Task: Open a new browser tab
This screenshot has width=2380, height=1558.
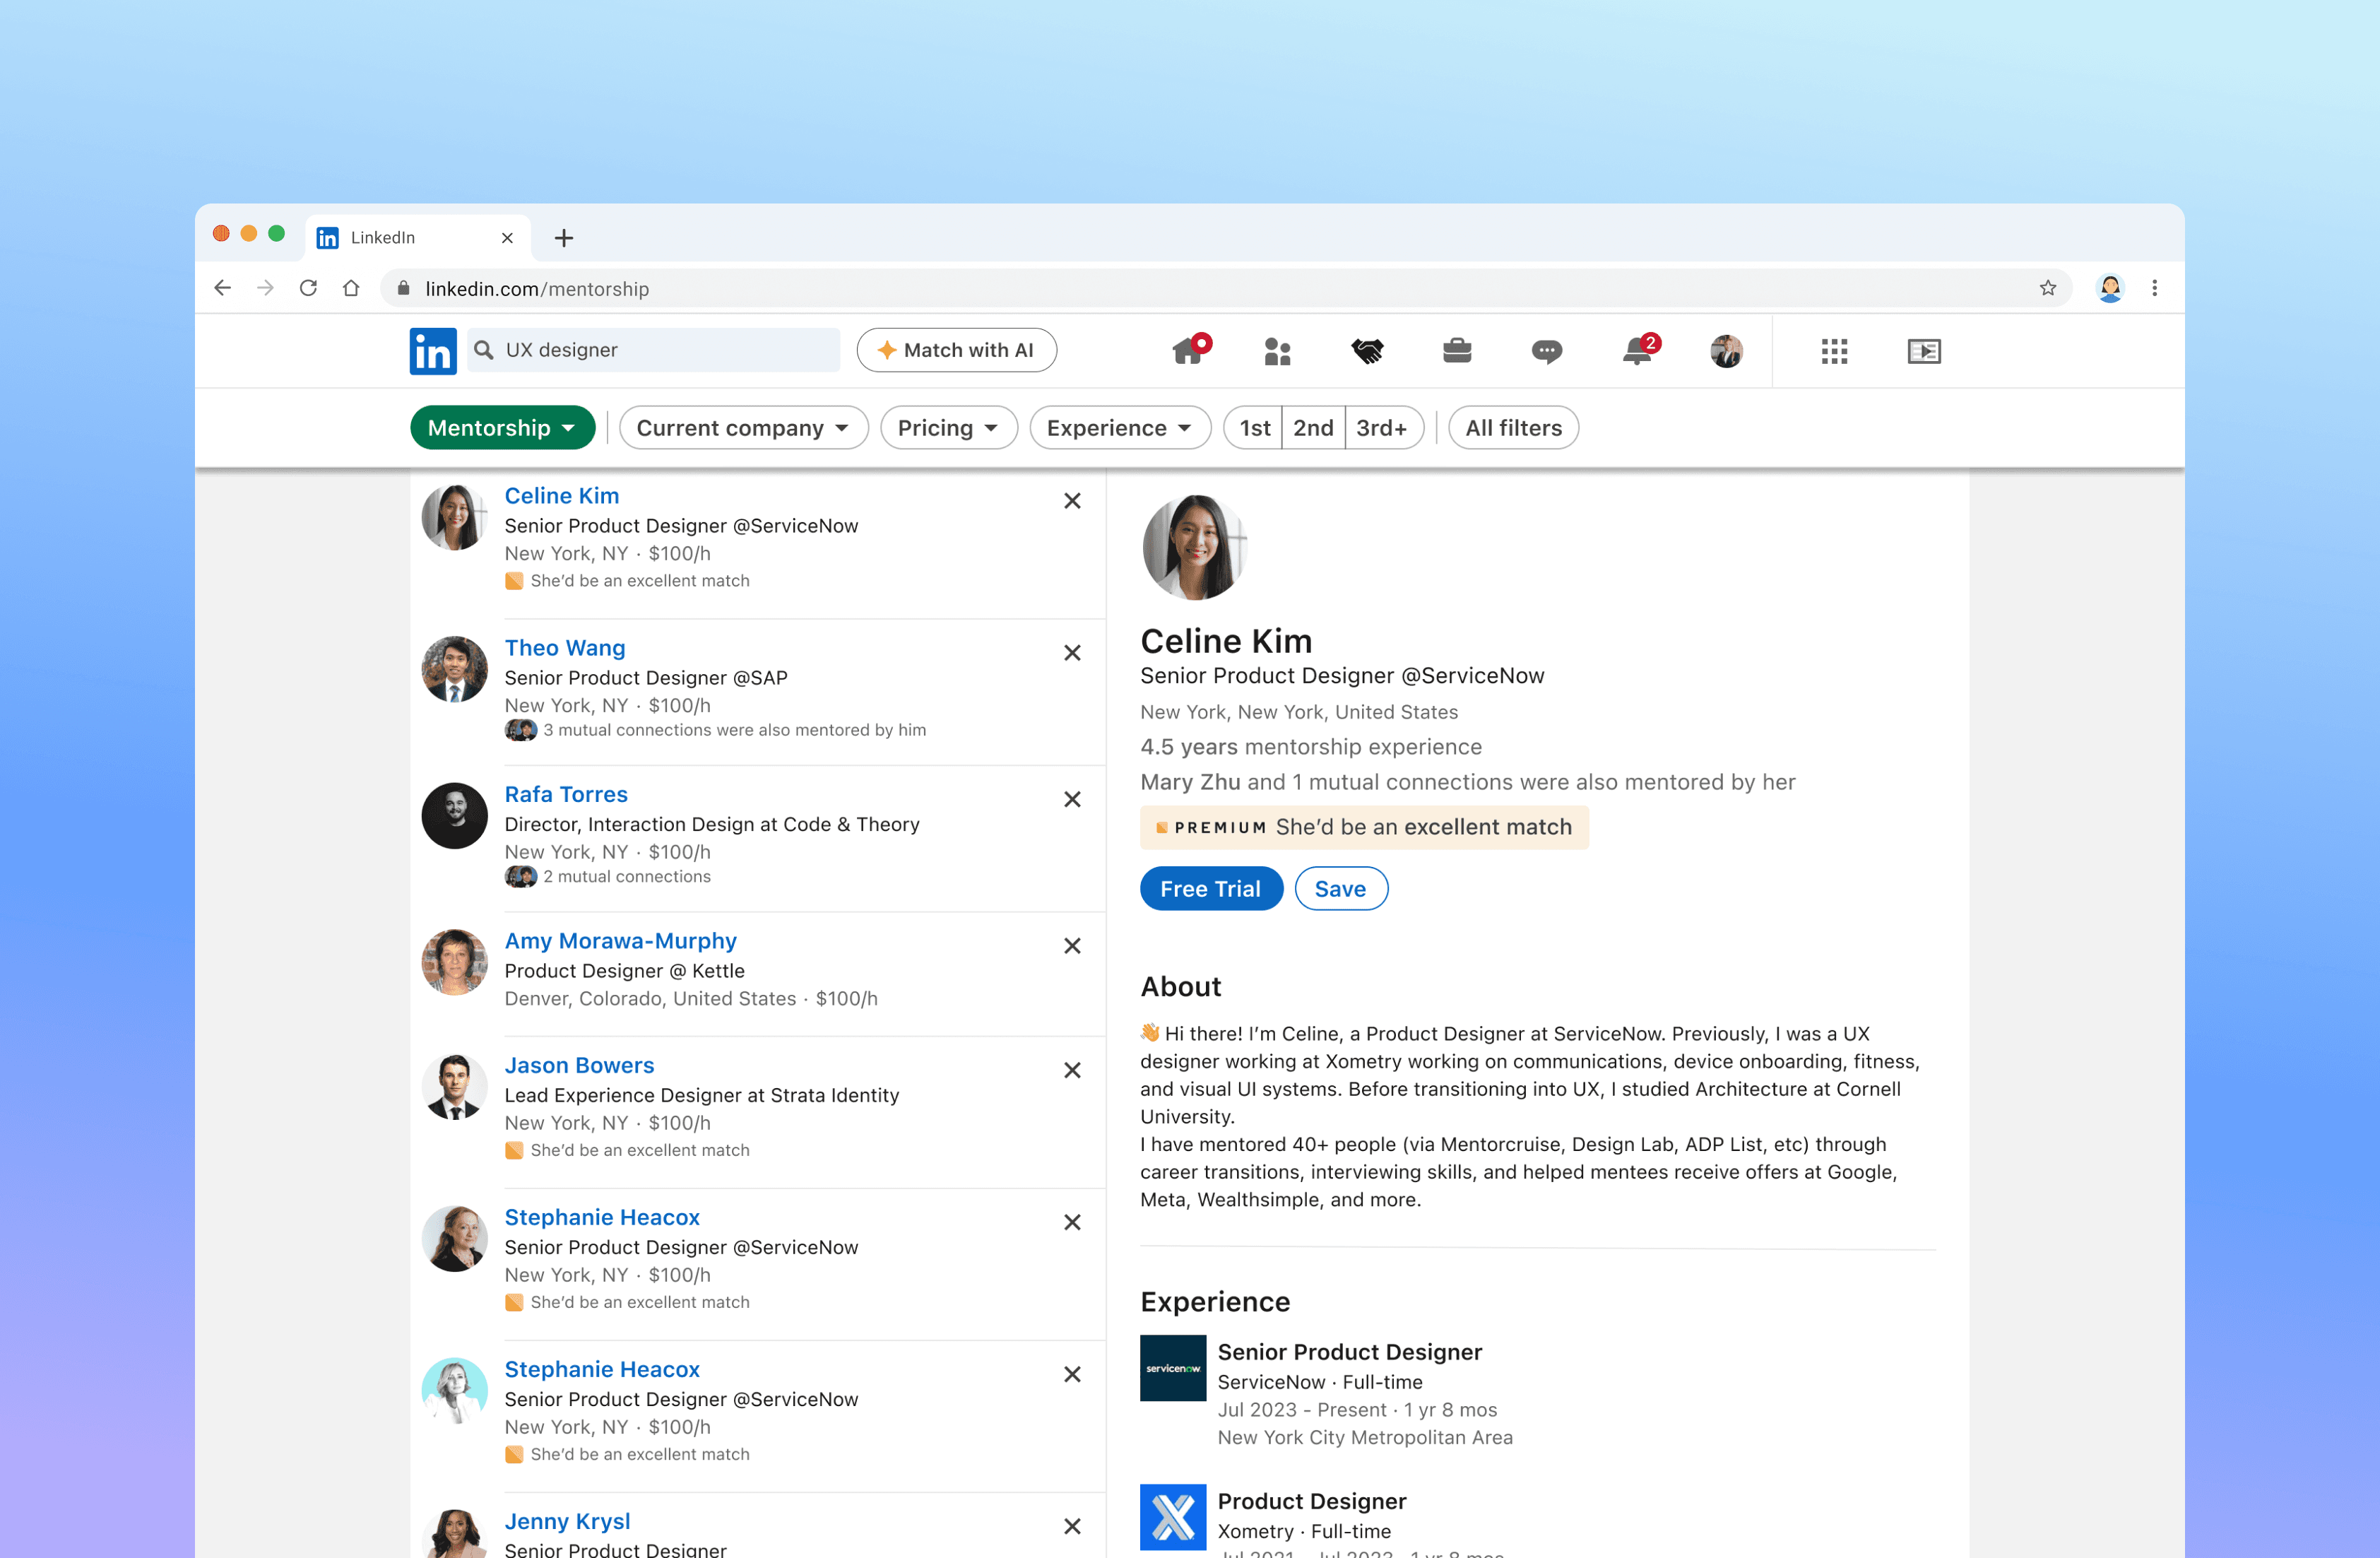Action: pyautogui.click(x=564, y=238)
